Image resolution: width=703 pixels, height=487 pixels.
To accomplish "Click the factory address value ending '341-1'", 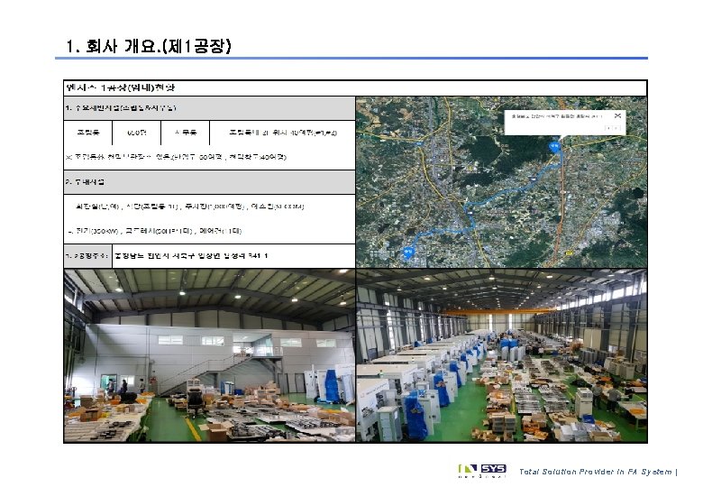I will pos(191,256).
